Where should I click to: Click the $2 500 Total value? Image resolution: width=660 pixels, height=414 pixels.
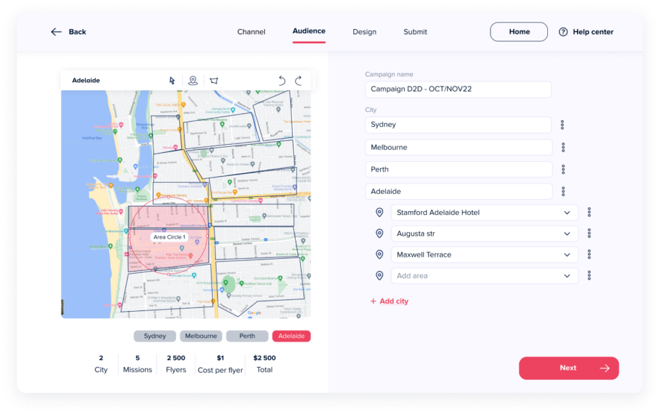click(264, 358)
